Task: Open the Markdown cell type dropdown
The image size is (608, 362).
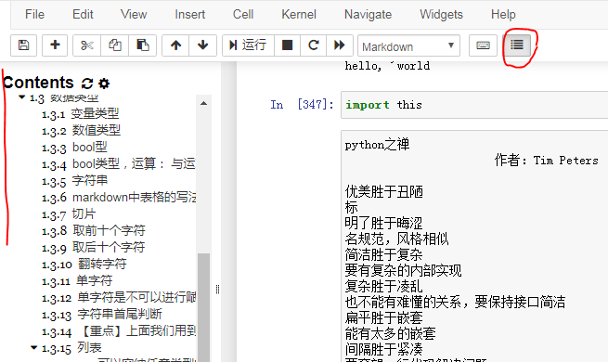Action: pos(408,45)
